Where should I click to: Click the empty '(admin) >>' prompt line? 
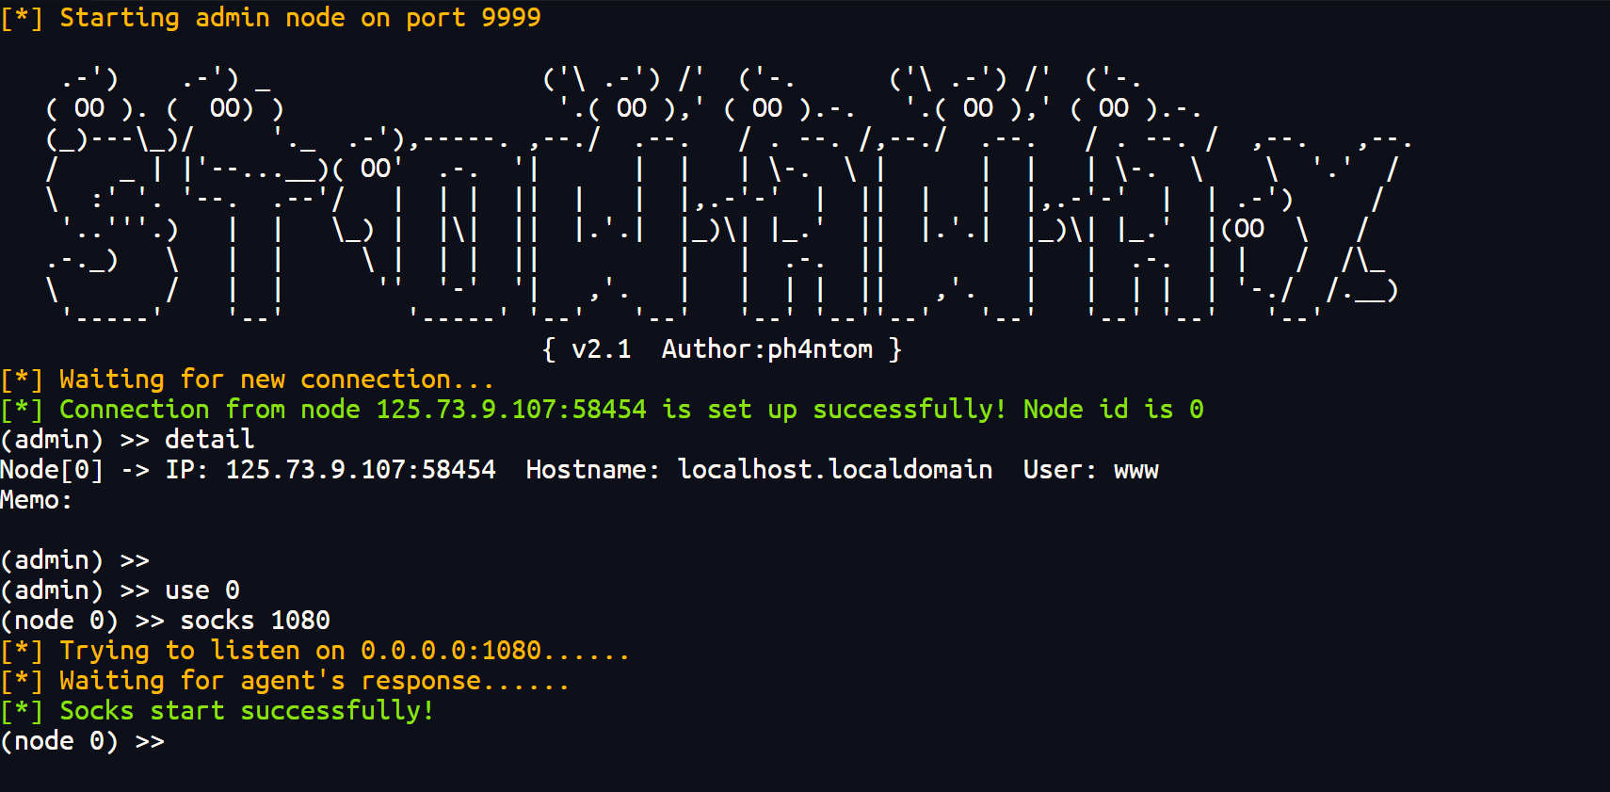pos(75,560)
